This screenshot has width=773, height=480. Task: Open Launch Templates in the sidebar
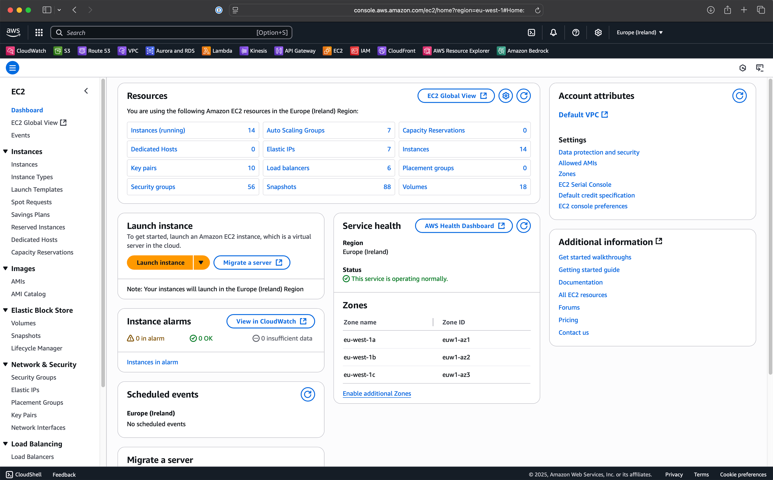37,190
